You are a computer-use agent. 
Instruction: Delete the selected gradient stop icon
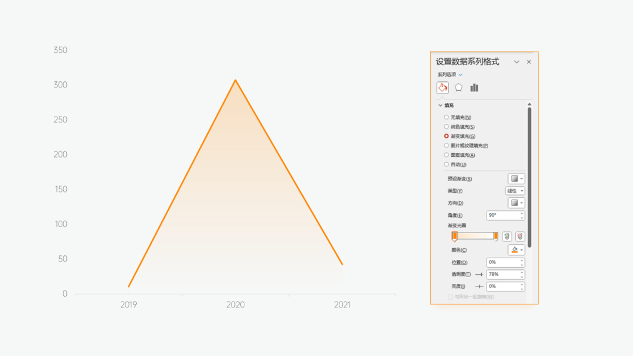tap(520, 236)
